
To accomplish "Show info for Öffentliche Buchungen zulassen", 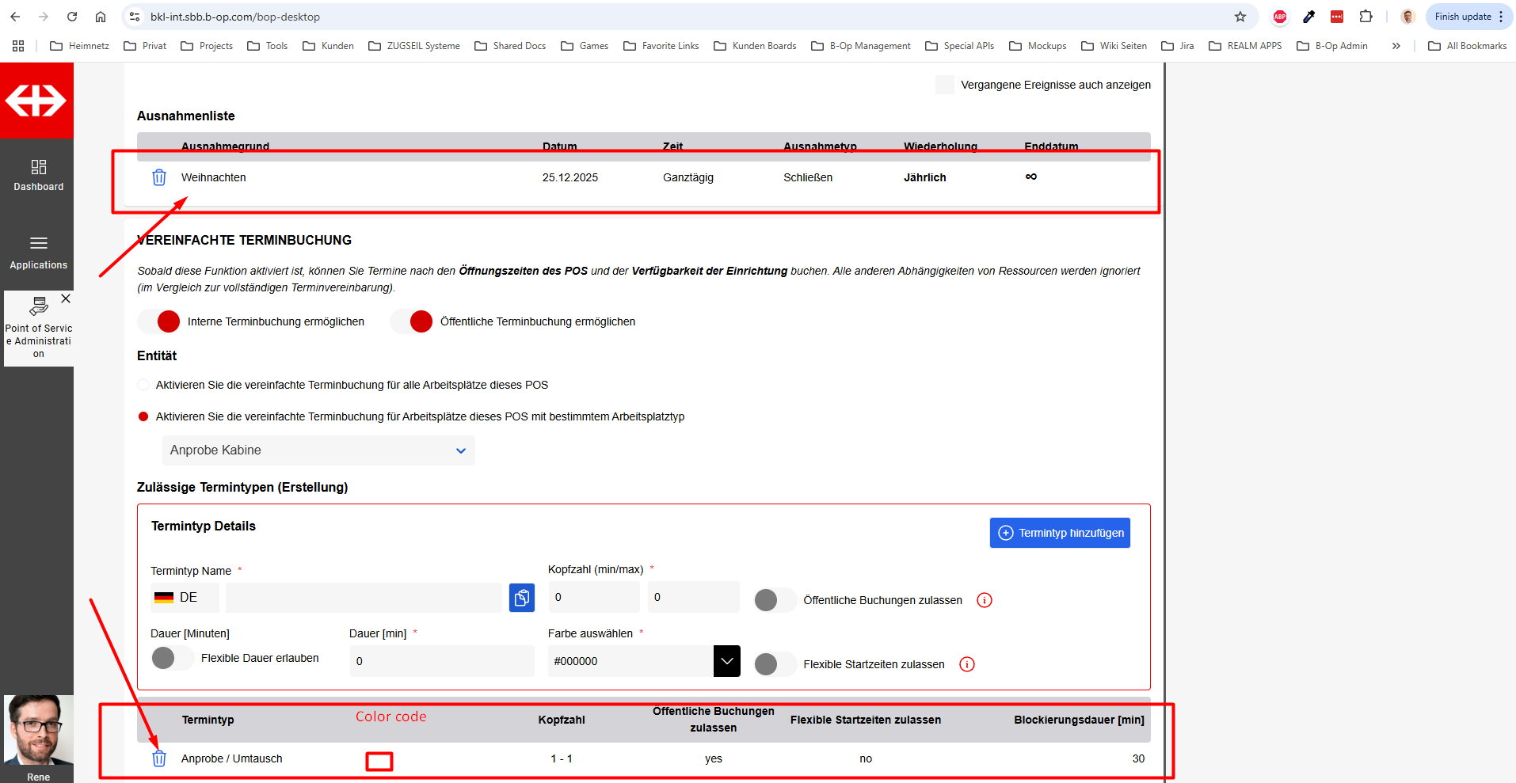I will (x=985, y=600).
